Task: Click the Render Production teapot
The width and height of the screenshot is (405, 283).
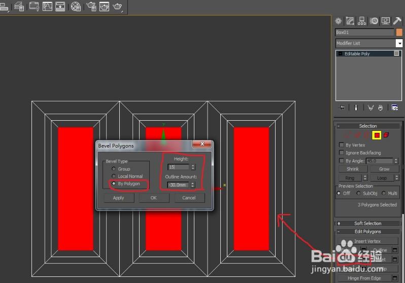Action: (x=118, y=6)
